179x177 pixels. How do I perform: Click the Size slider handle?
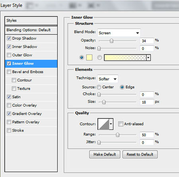[x=104, y=102]
